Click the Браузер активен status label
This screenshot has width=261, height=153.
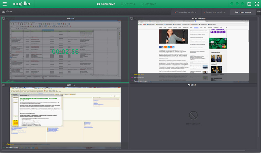(141, 81)
